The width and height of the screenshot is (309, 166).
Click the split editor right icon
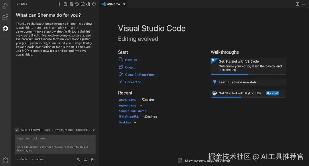[x=297, y=4]
